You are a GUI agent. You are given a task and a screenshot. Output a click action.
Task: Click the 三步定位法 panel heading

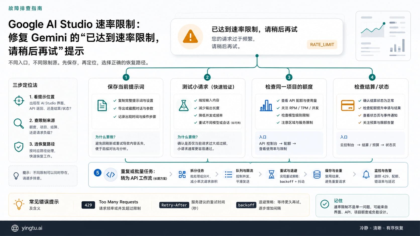click(x=25, y=85)
